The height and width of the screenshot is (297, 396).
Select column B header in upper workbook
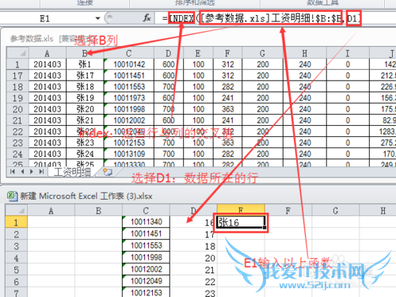coord(85,53)
